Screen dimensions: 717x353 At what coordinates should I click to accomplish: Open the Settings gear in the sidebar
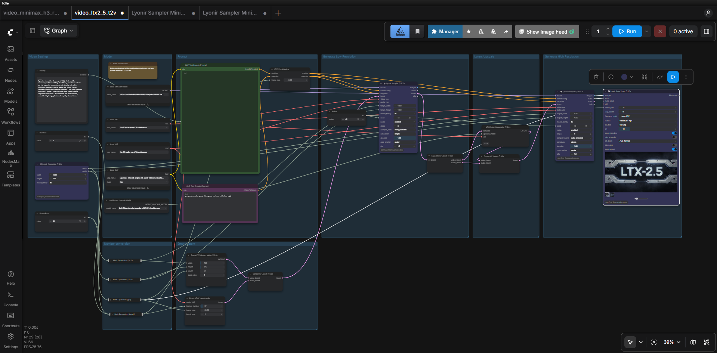pyautogui.click(x=10, y=341)
